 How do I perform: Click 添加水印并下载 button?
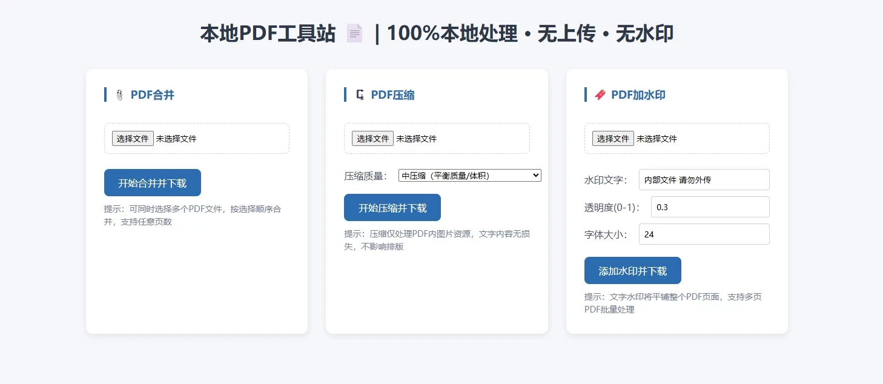click(x=633, y=270)
